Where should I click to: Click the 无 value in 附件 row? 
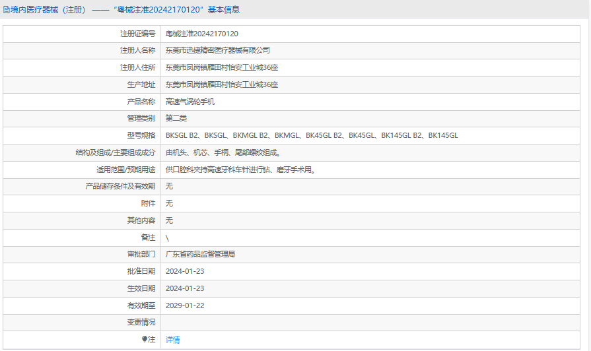(169, 203)
